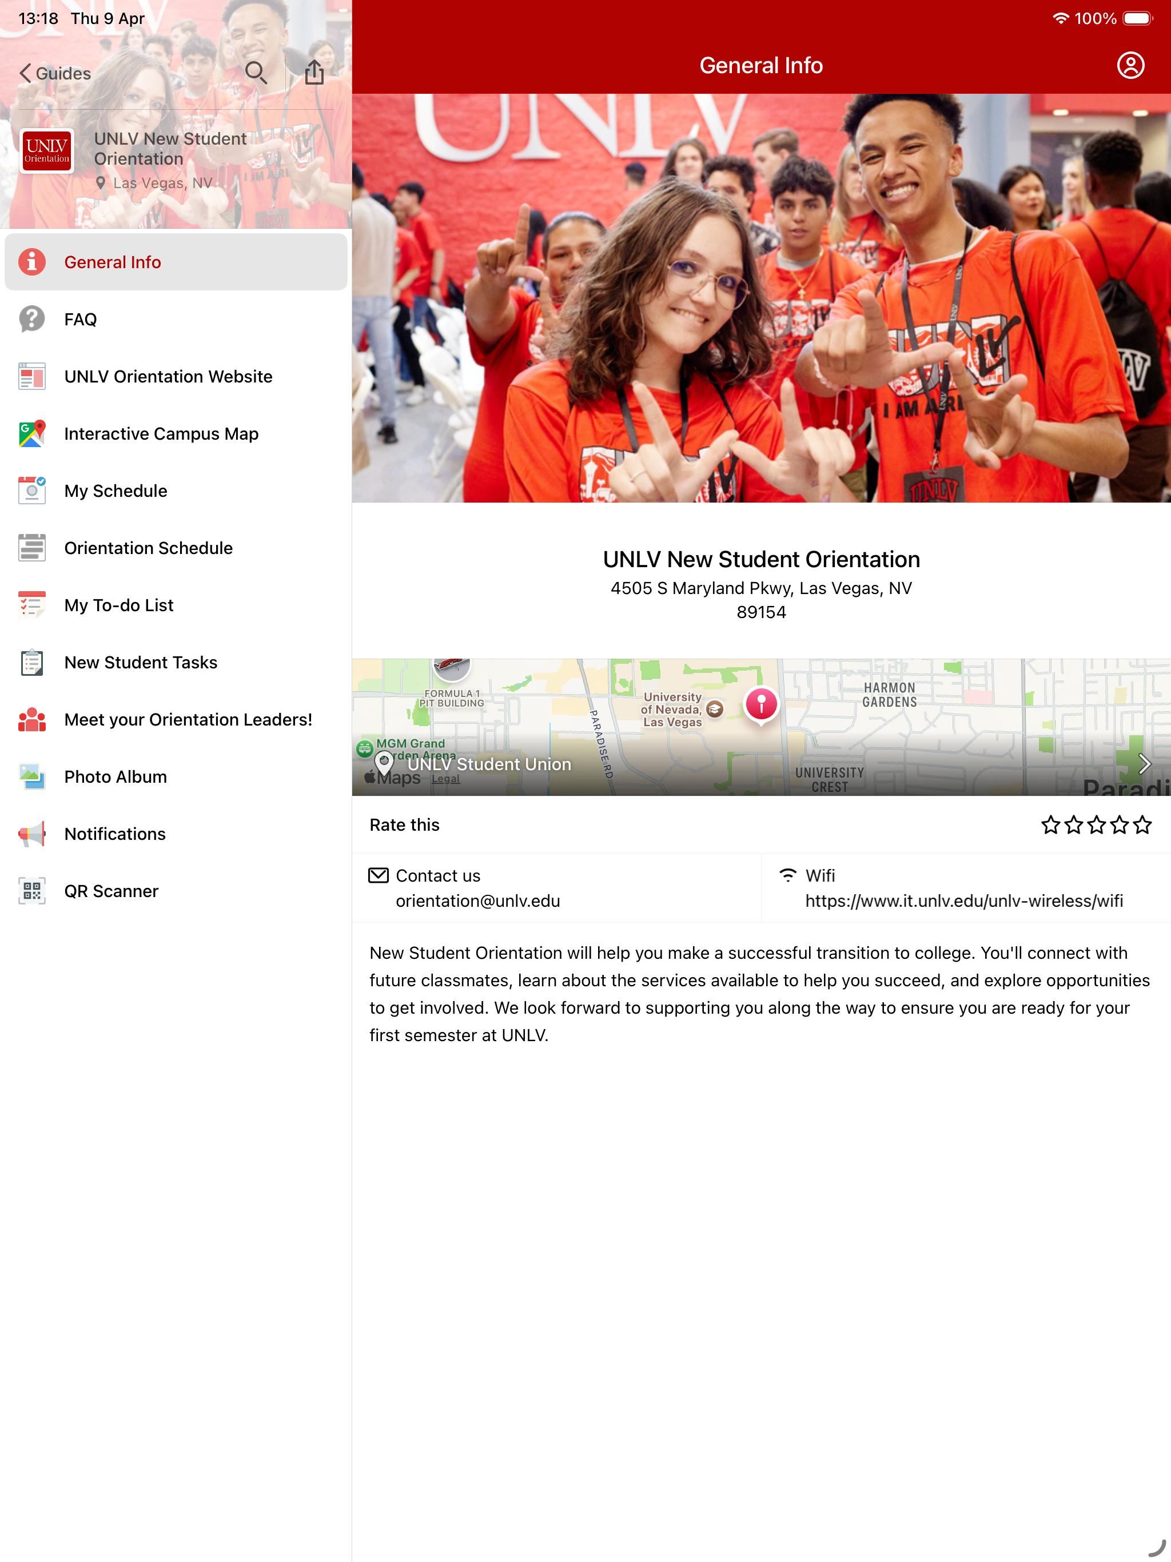Open Orientation Schedule
Viewport: 1171px width, 1562px height.
pyautogui.click(x=176, y=548)
